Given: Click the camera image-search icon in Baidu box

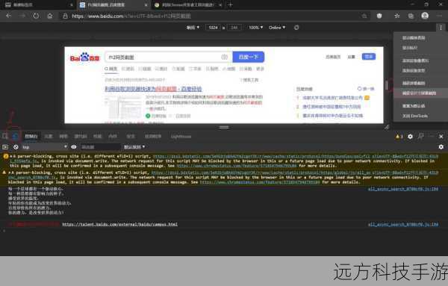Looking at the screenshot, I should click(224, 57).
